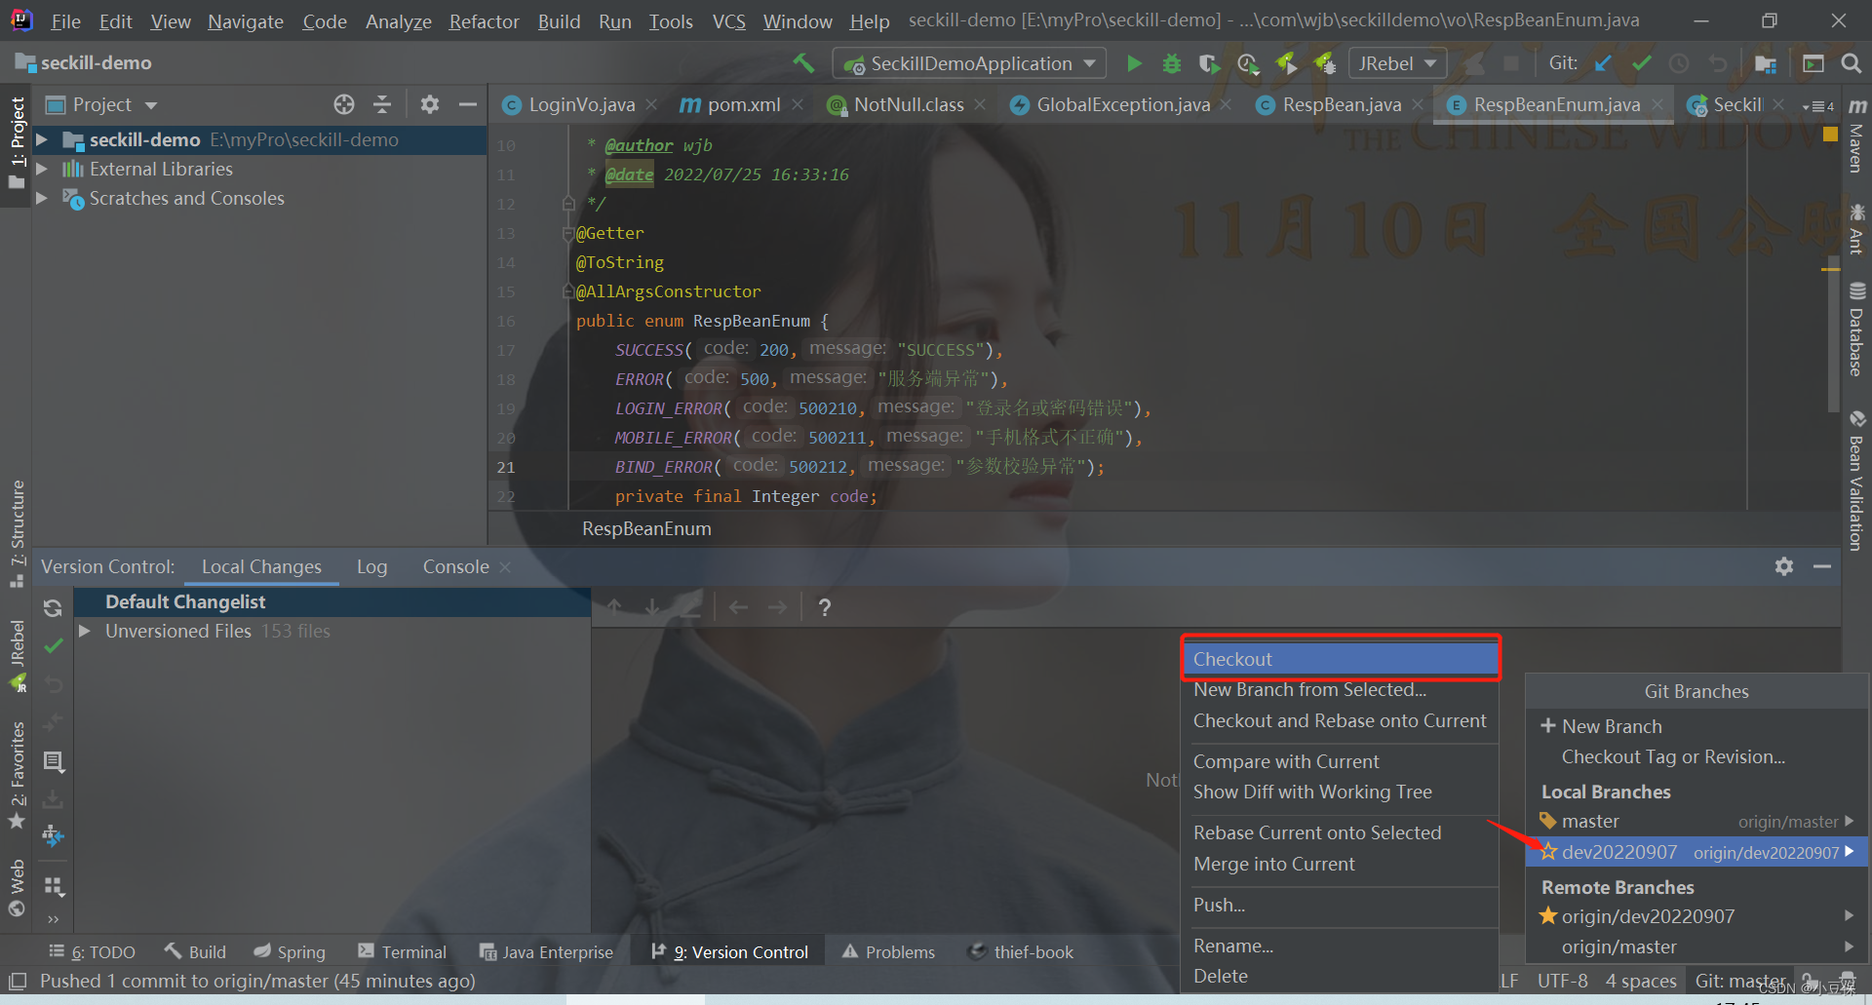Image resolution: width=1872 pixels, height=1005 pixels.
Task: Commit changes with green check in Version Control
Action: [x=54, y=645]
